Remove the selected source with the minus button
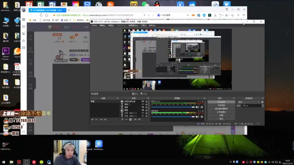This screenshot has height=165, width=294. click(x=126, y=120)
